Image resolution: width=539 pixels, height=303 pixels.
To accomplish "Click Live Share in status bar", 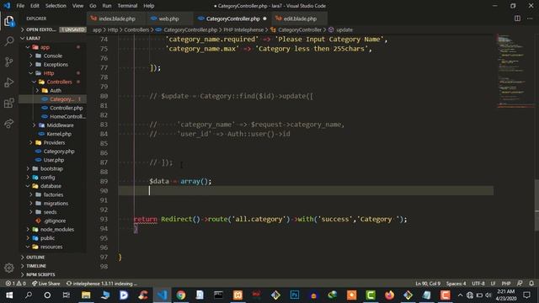I will tap(46, 284).
